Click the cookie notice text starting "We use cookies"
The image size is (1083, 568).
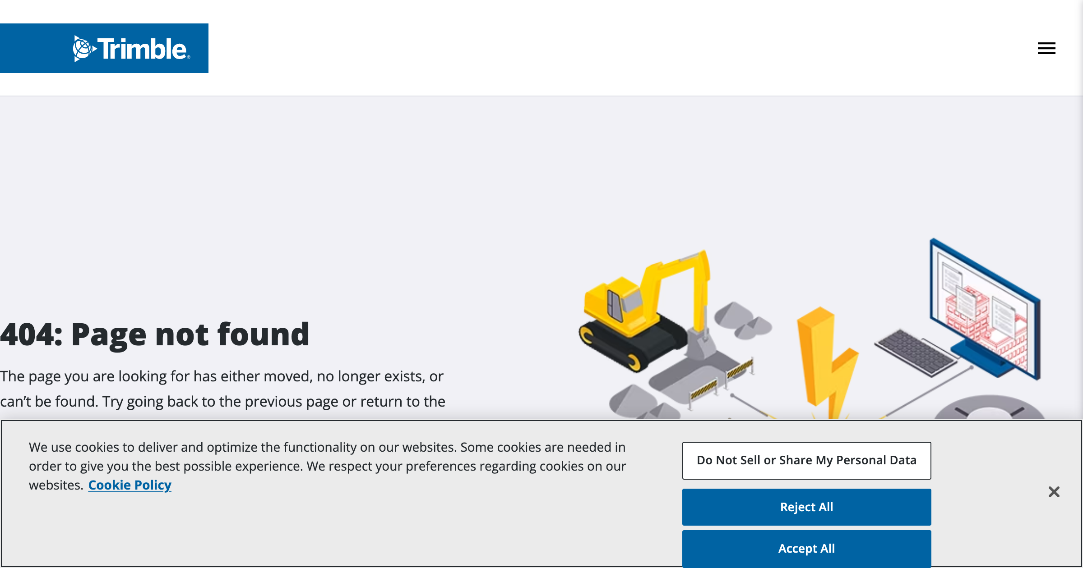pos(327,466)
